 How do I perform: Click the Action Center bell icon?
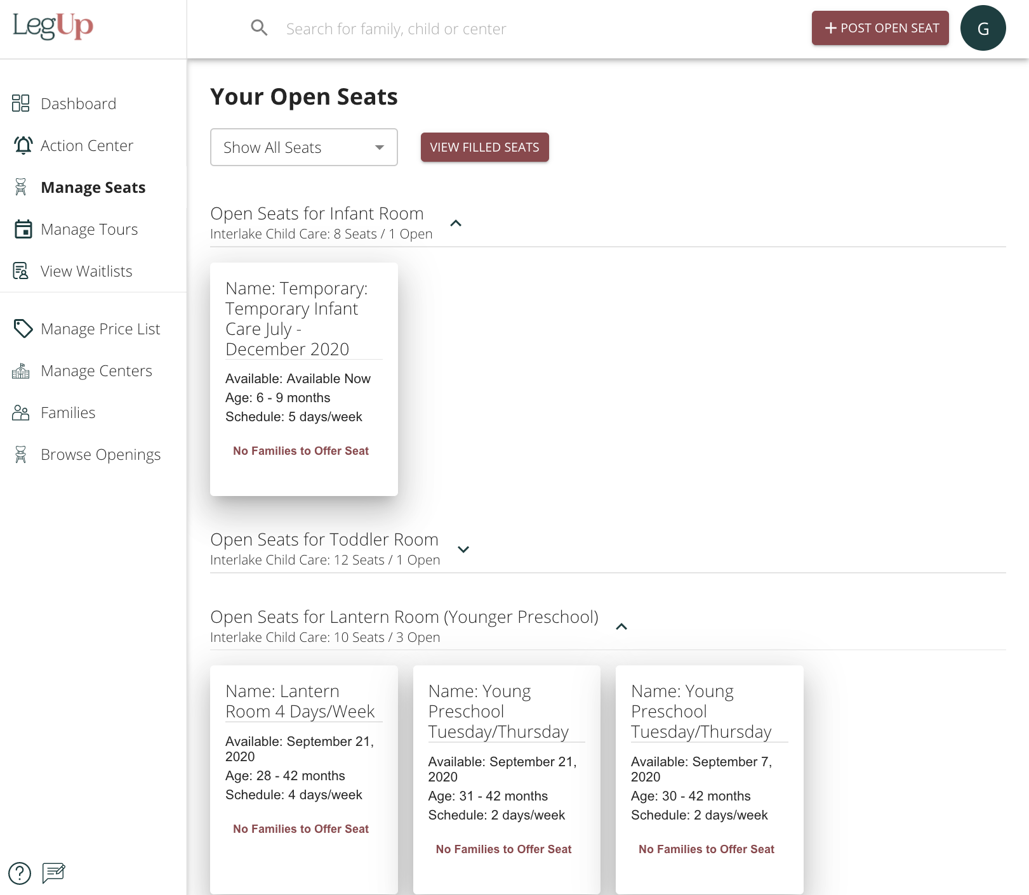23,145
